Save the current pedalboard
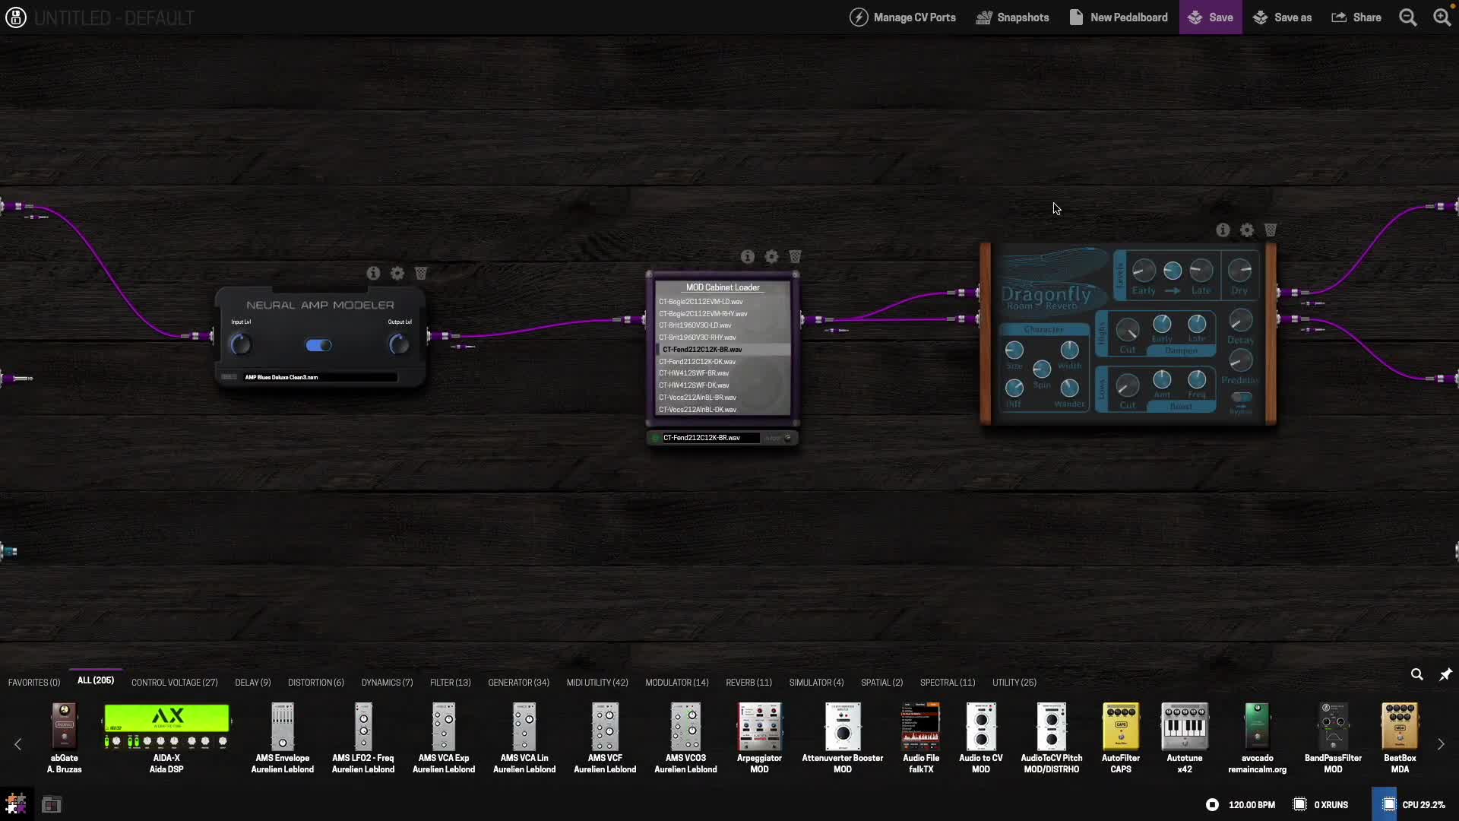This screenshot has width=1459, height=821. coord(1211,17)
